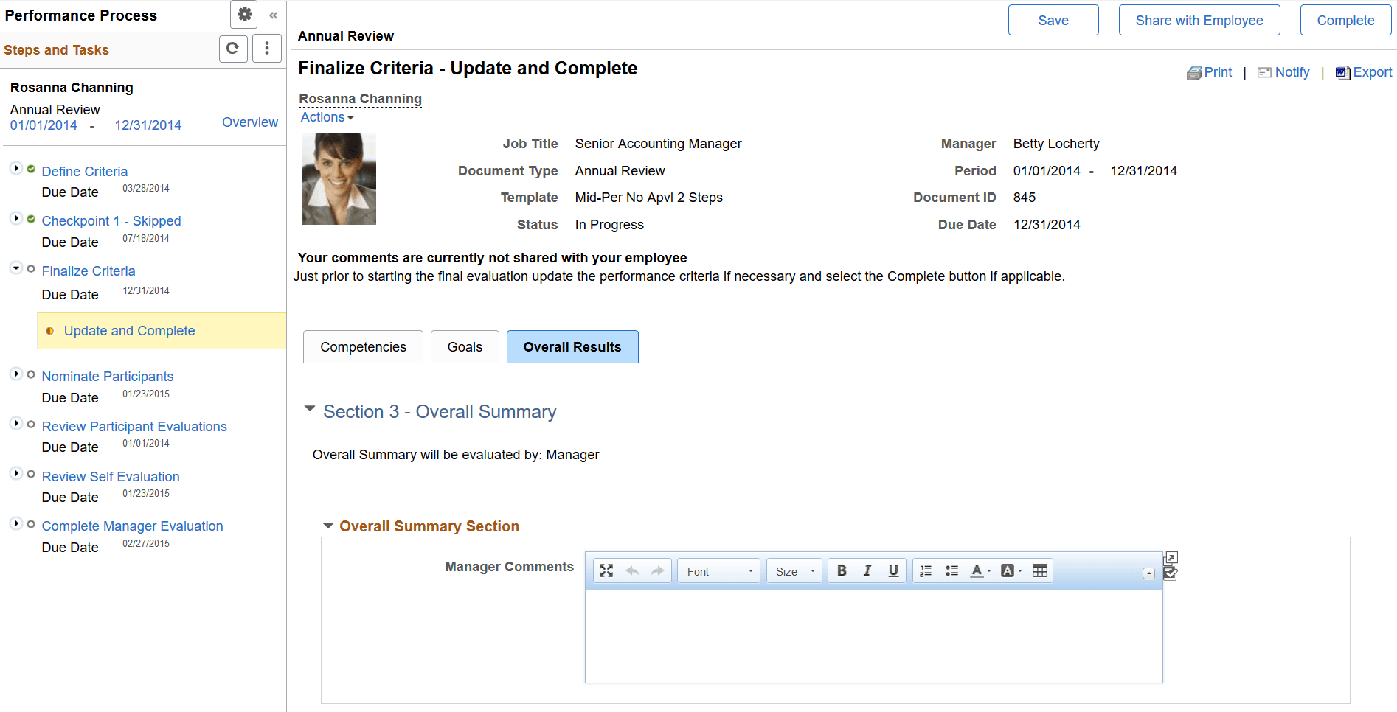Image resolution: width=1397 pixels, height=712 pixels.
Task: Collapse Section 3 - Overall Summary
Action: pos(311,410)
